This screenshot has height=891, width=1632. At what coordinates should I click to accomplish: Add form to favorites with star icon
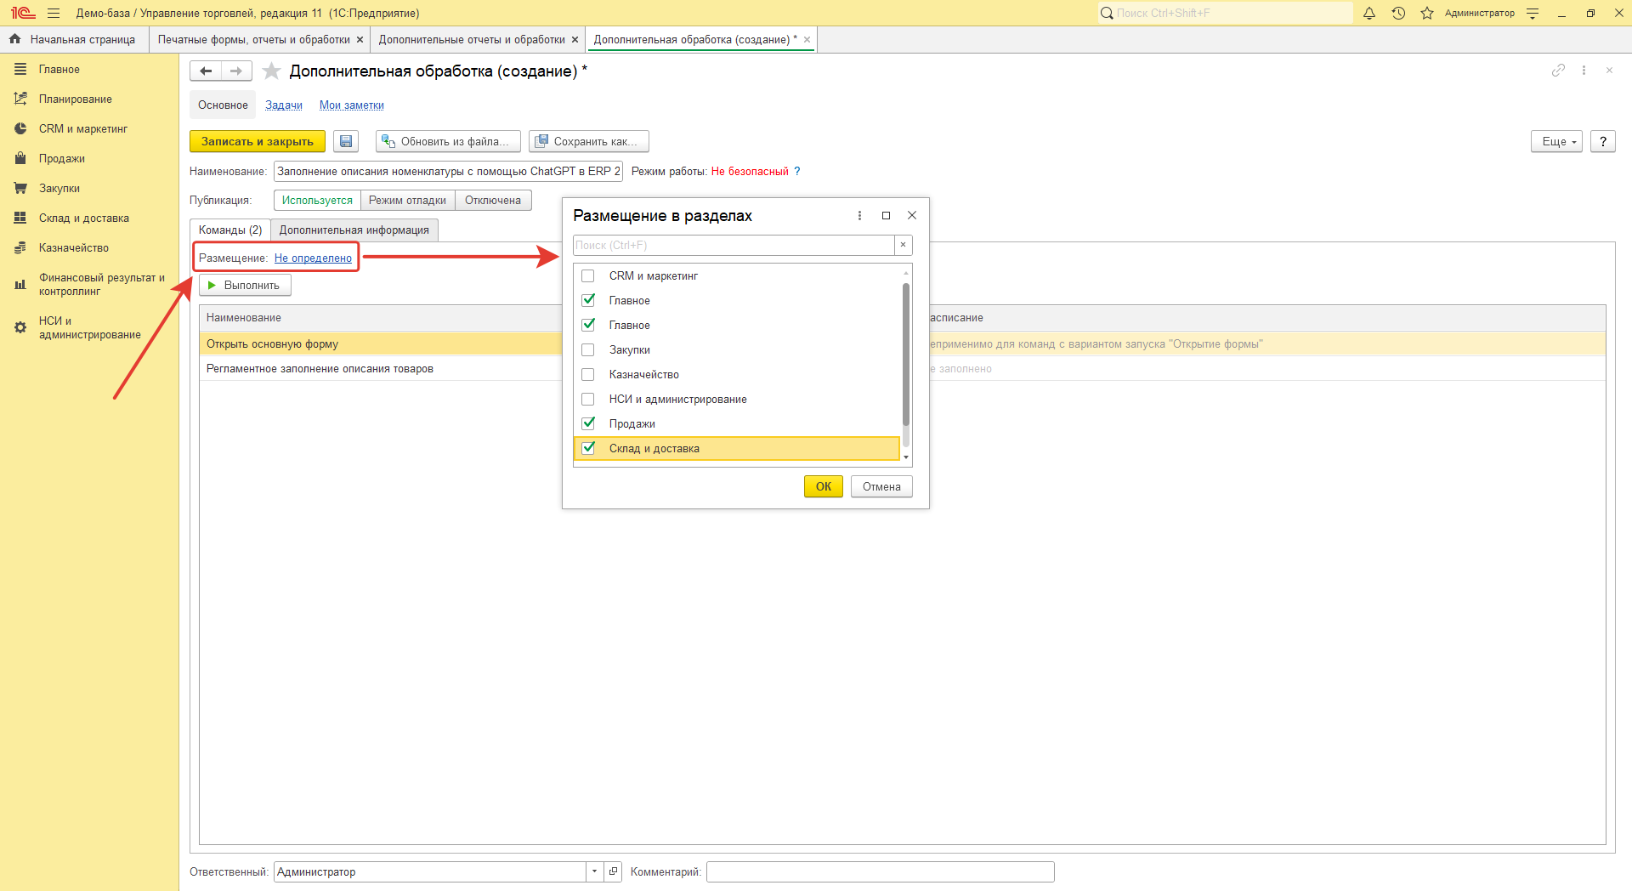click(x=271, y=71)
